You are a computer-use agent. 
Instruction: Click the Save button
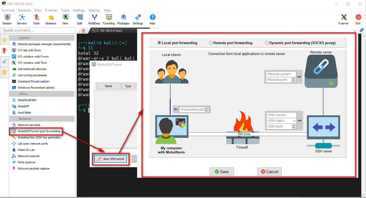tap(222, 172)
